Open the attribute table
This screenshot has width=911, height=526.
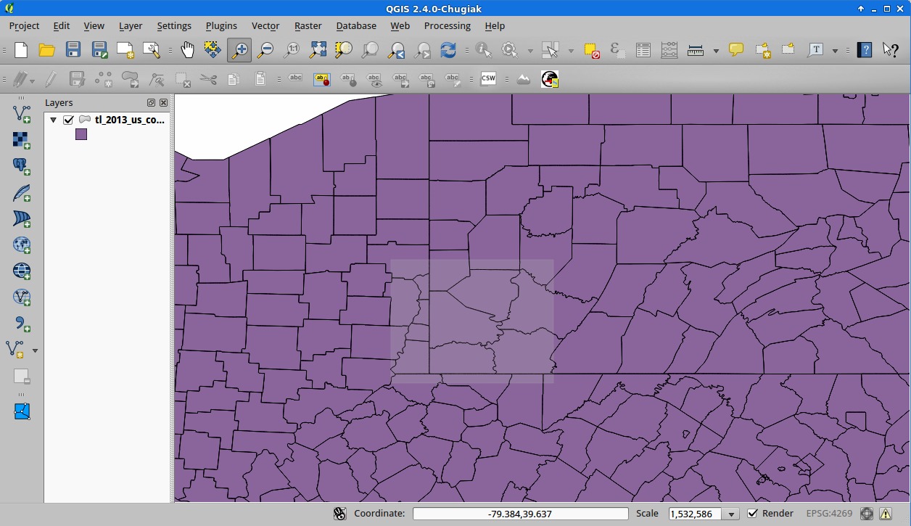pos(643,50)
